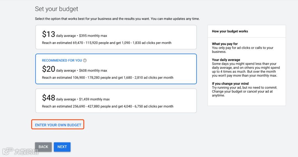This screenshot has height=157, width=298.
Task: Click the "If you change your mind" heading
Action: [230, 84]
